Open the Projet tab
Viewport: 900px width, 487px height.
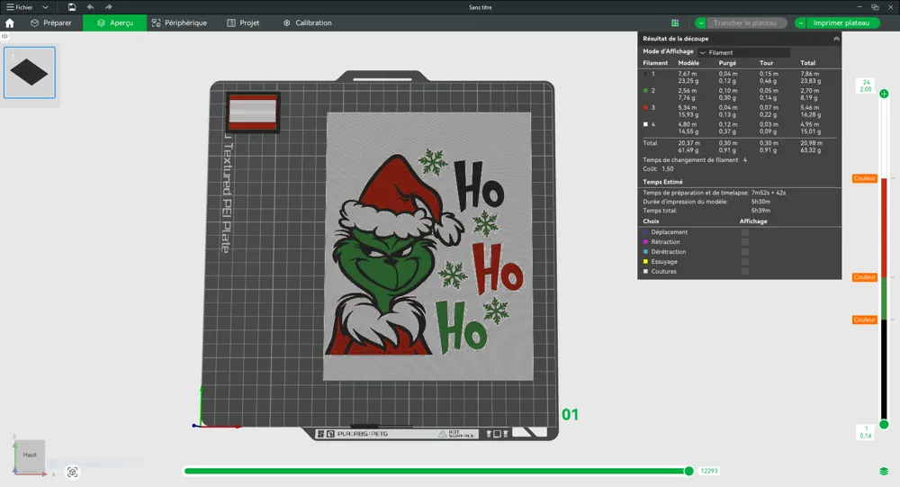[243, 23]
